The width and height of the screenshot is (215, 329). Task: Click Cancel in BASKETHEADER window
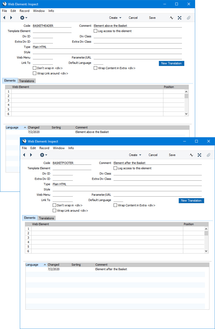(133, 18)
